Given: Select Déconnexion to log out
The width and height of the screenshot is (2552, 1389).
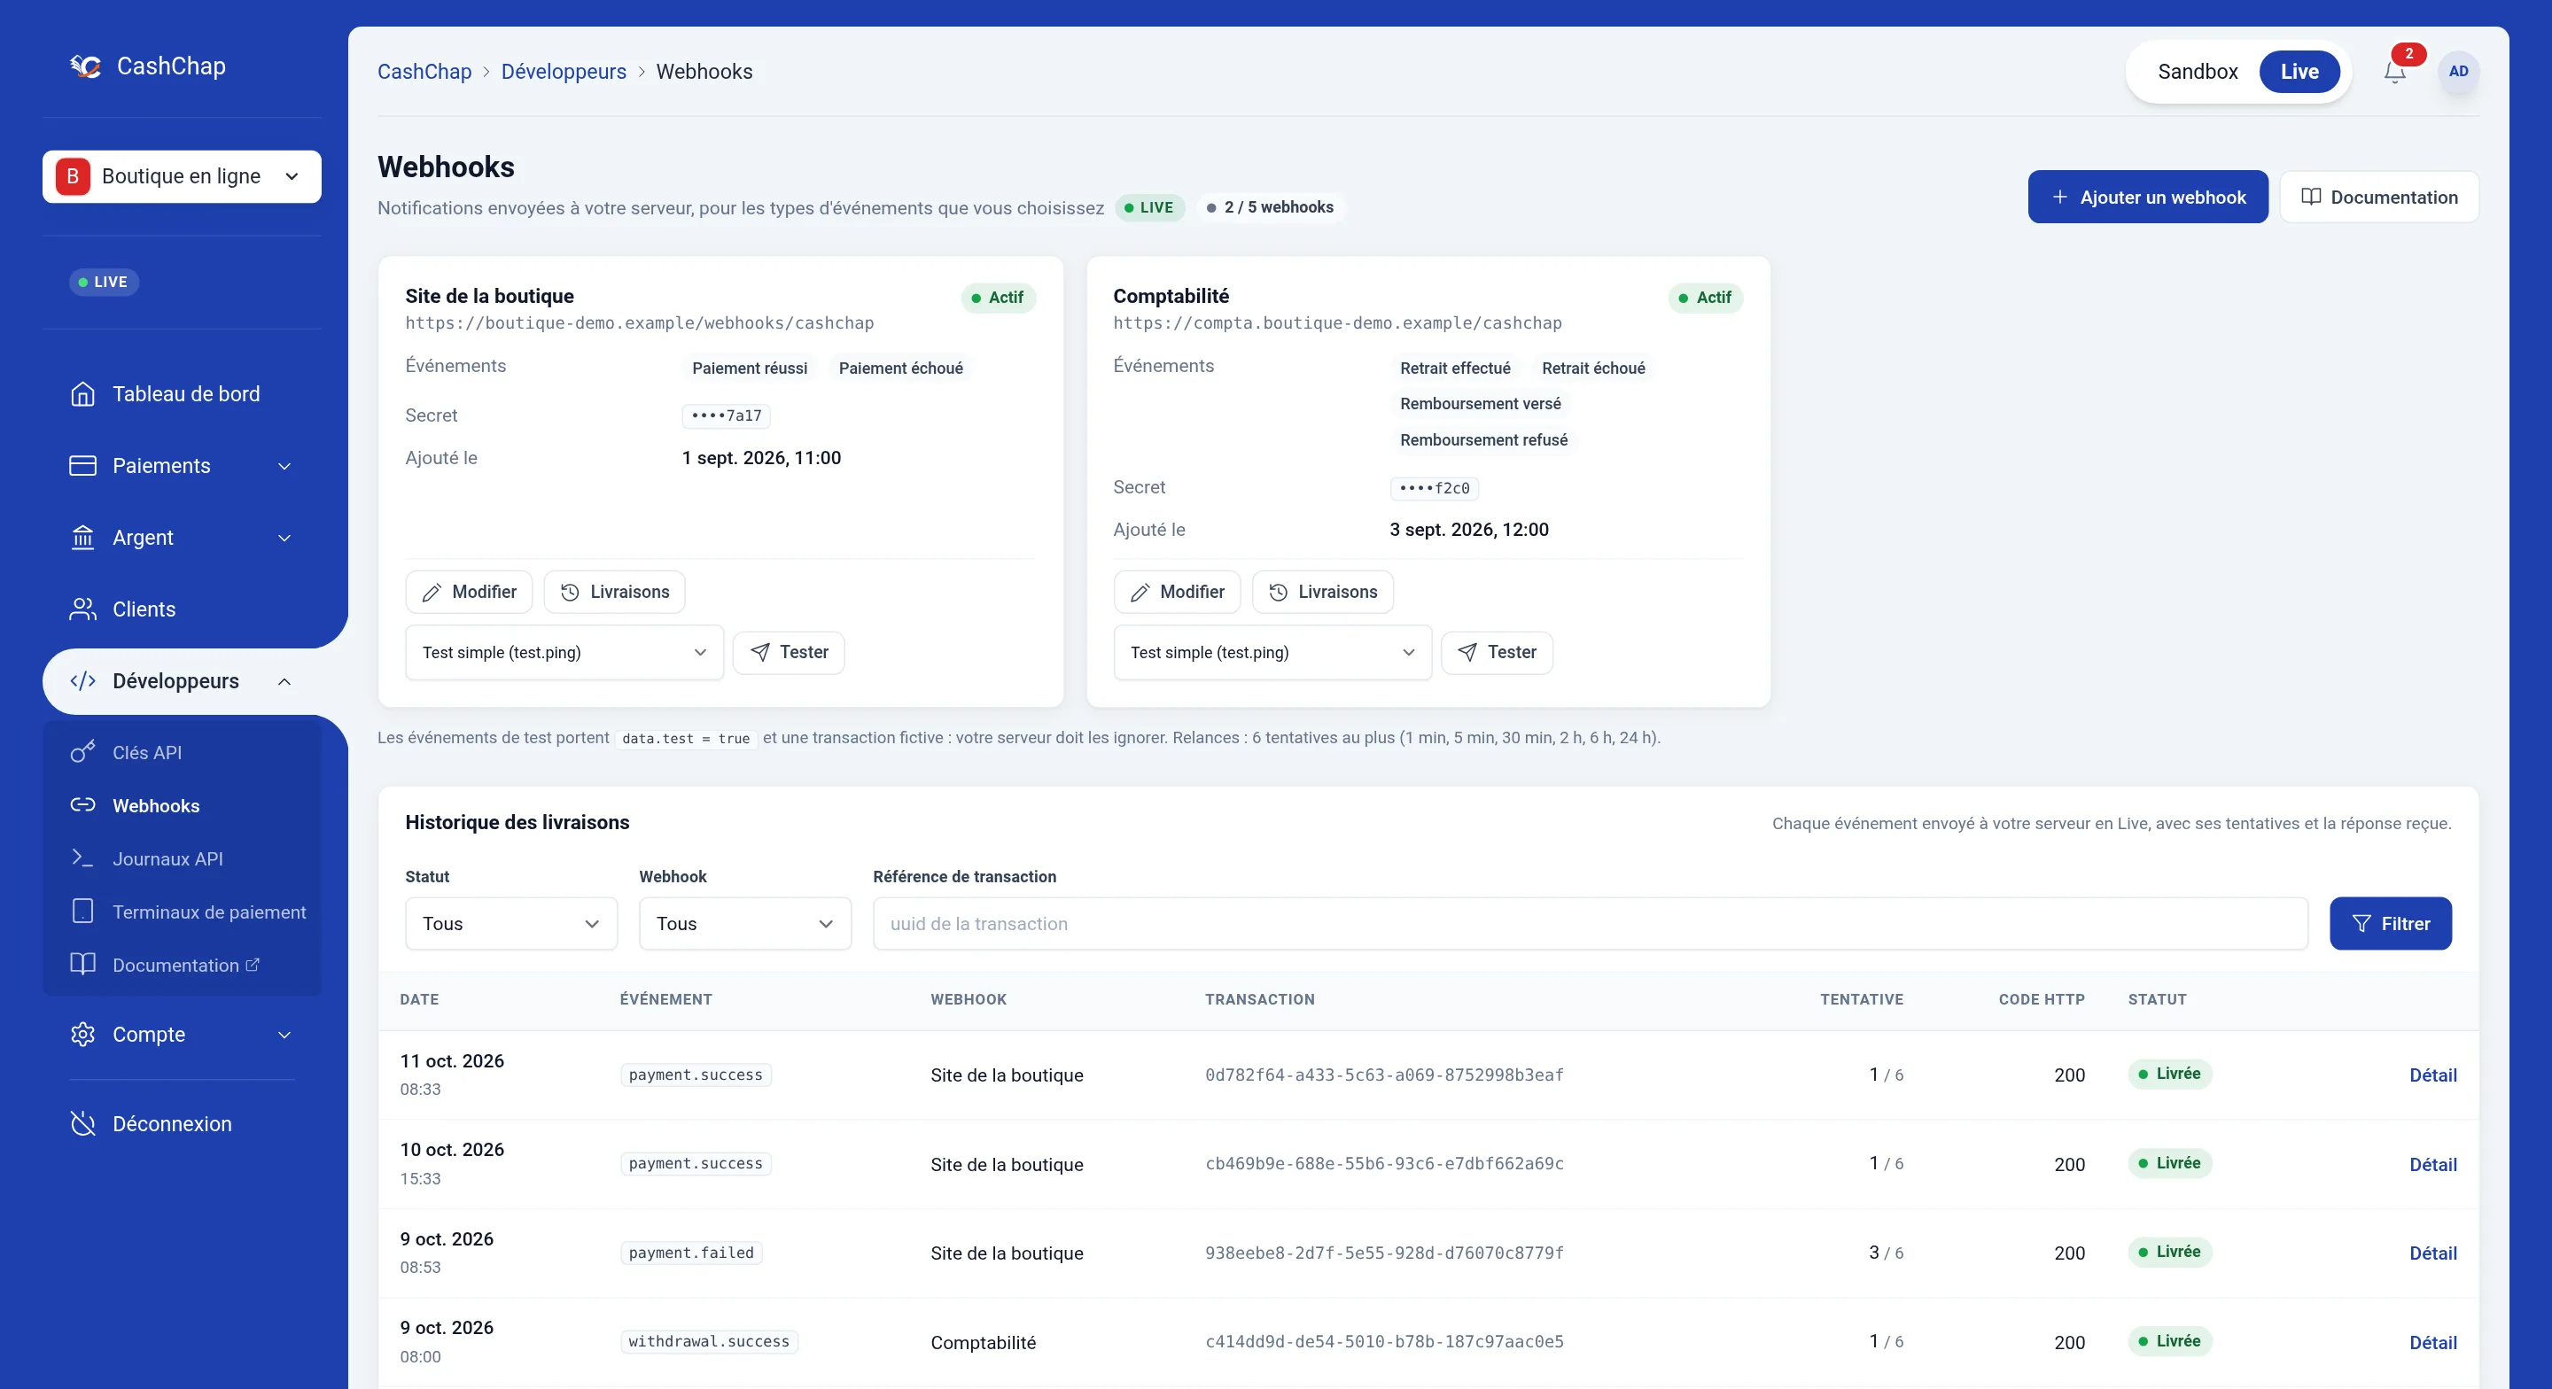Looking at the screenshot, I should [183, 1123].
